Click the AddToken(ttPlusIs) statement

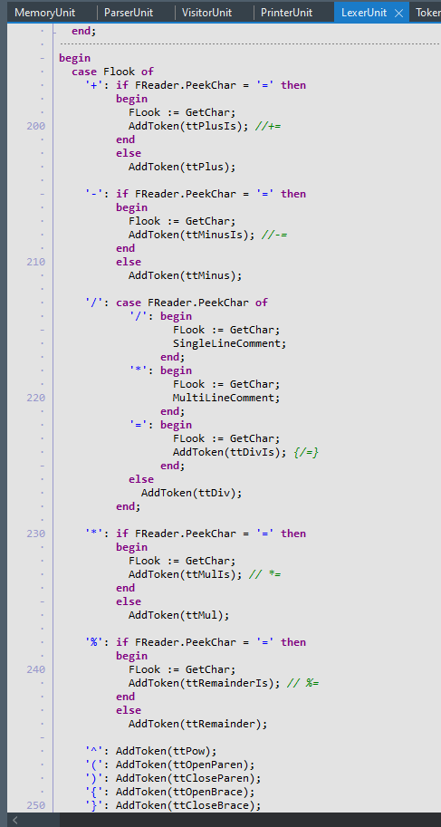coord(188,126)
